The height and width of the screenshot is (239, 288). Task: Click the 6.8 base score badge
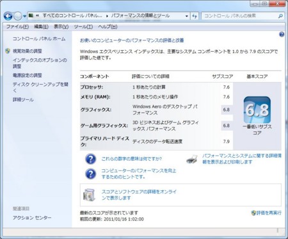pos(257,110)
